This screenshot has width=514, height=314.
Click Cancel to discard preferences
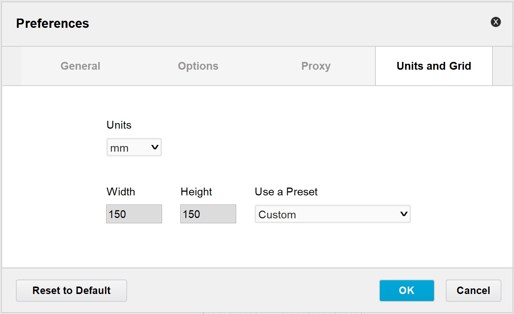point(473,290)
